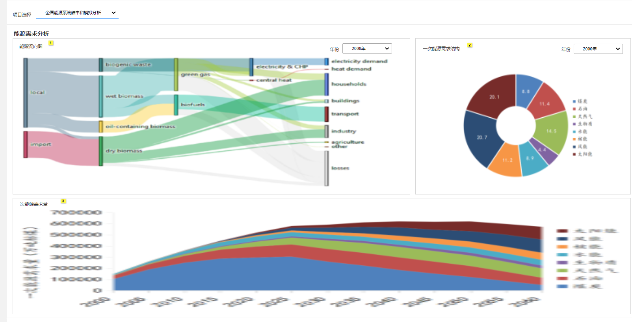Select the 'buildings' Sankey node

tap(327, 101)
